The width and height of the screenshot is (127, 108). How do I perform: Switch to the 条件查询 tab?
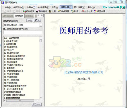point(29,16)
